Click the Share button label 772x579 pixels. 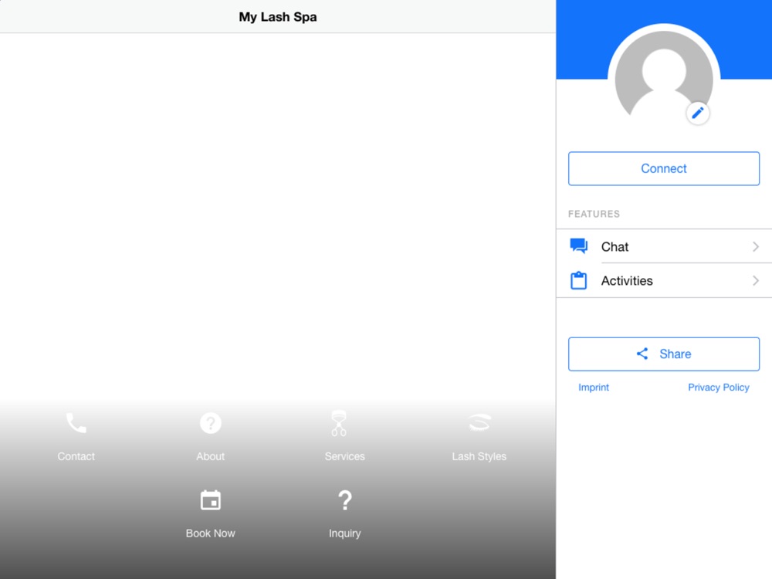coord(675,354)
